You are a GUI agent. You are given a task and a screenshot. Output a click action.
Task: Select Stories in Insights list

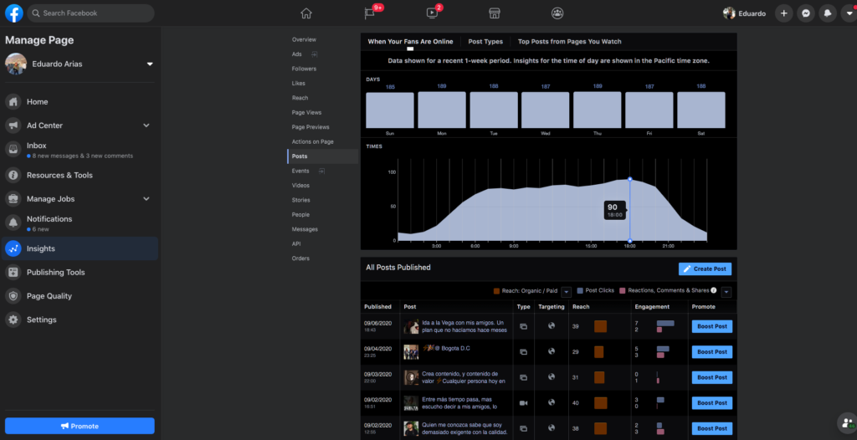click(301, 200)
